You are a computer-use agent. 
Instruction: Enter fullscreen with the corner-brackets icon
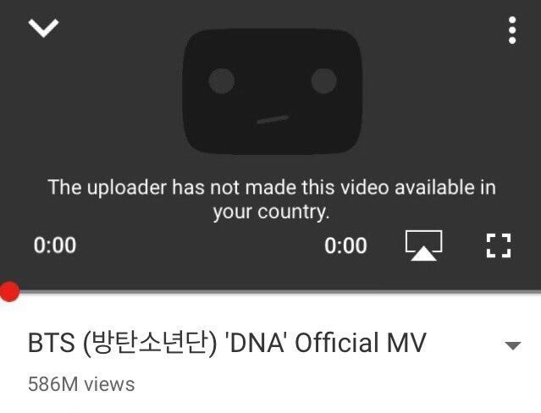[x=498, y=245]
